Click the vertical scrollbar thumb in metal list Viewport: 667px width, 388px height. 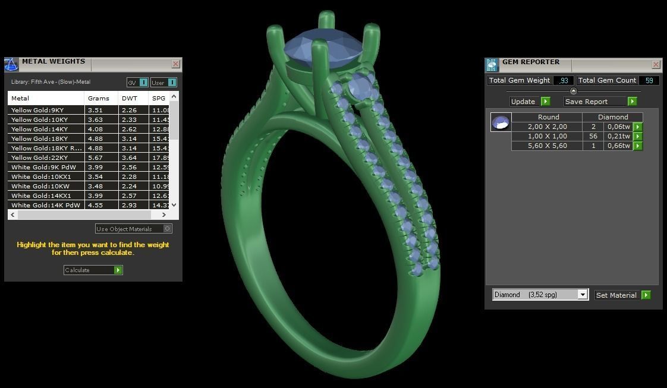[x=174, y=120]
